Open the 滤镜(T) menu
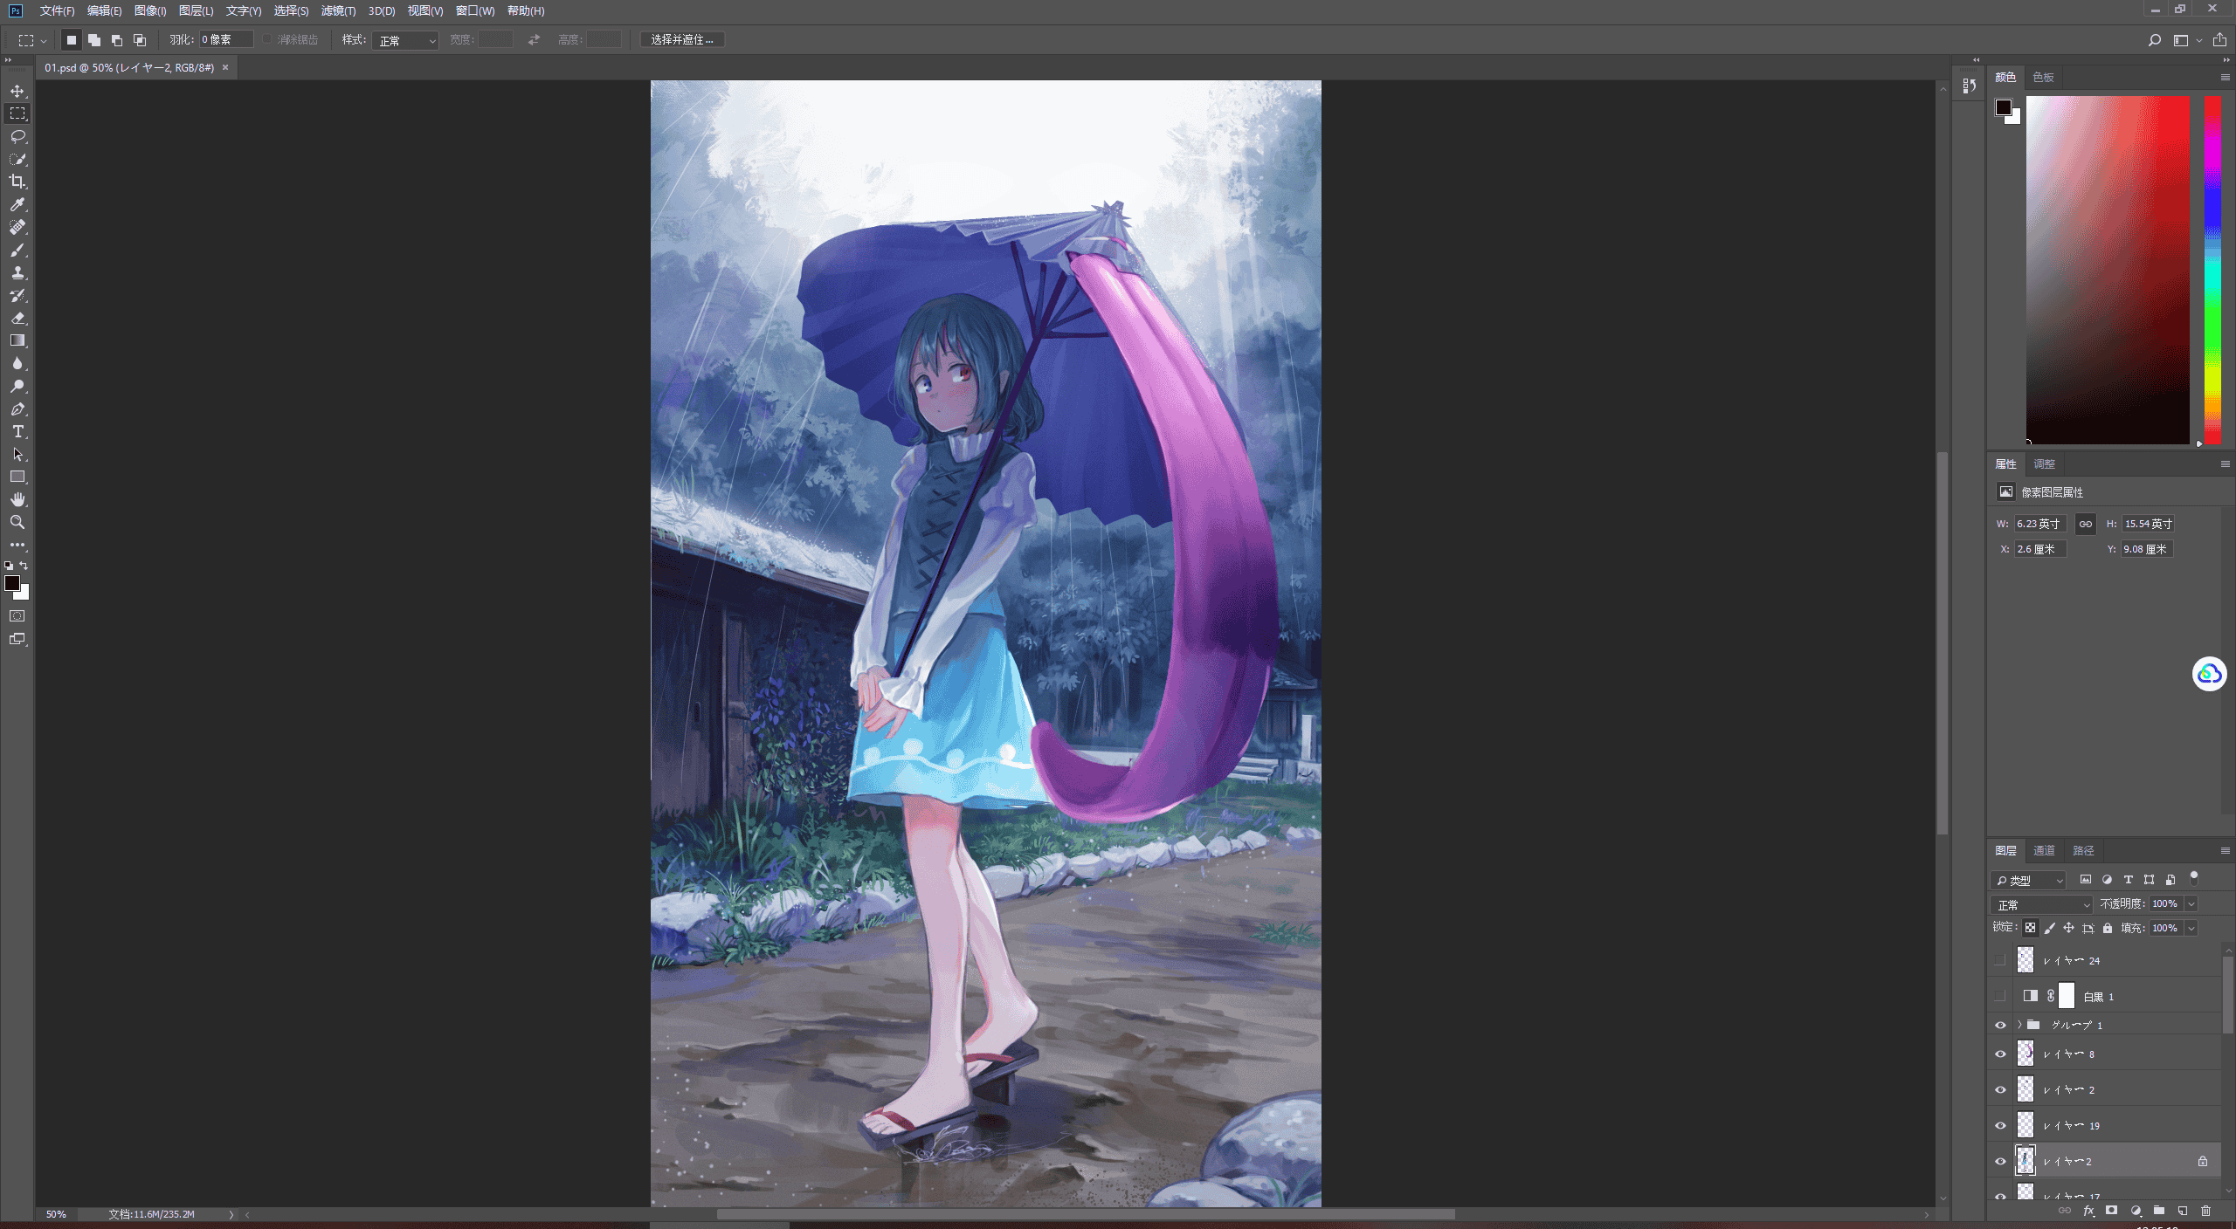2236x1229 pixels. (x=338, y=10)
